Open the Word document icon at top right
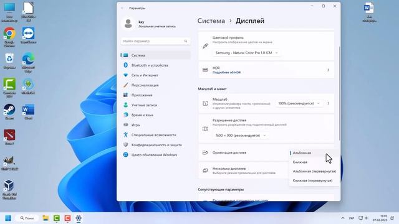Screen dimensions: 399x224 tap(369, 12)
